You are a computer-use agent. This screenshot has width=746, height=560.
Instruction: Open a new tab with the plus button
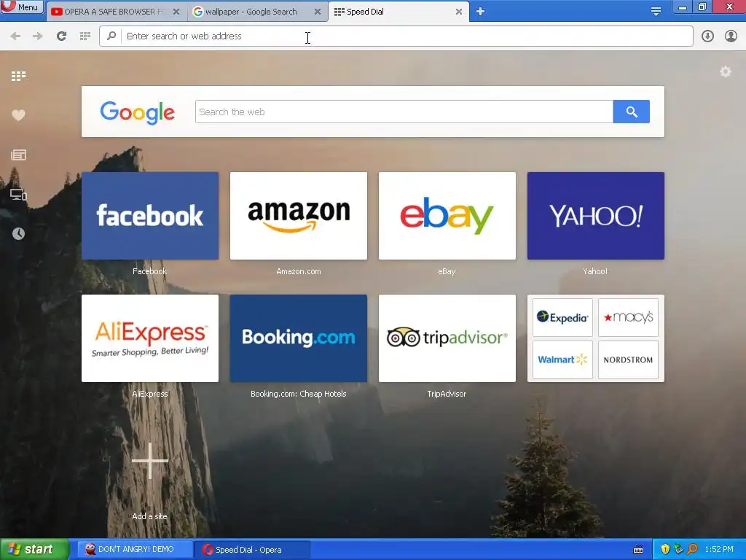point(481,12)
